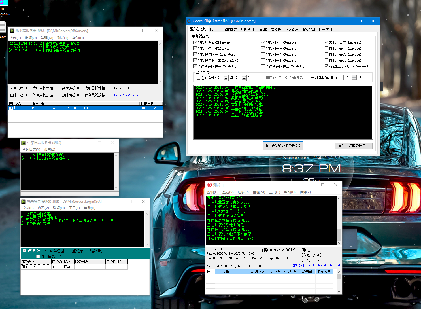Click the GeeM2 console title bar icon
The height and width of the screenshot is (309, 421).
click(189, 21)
